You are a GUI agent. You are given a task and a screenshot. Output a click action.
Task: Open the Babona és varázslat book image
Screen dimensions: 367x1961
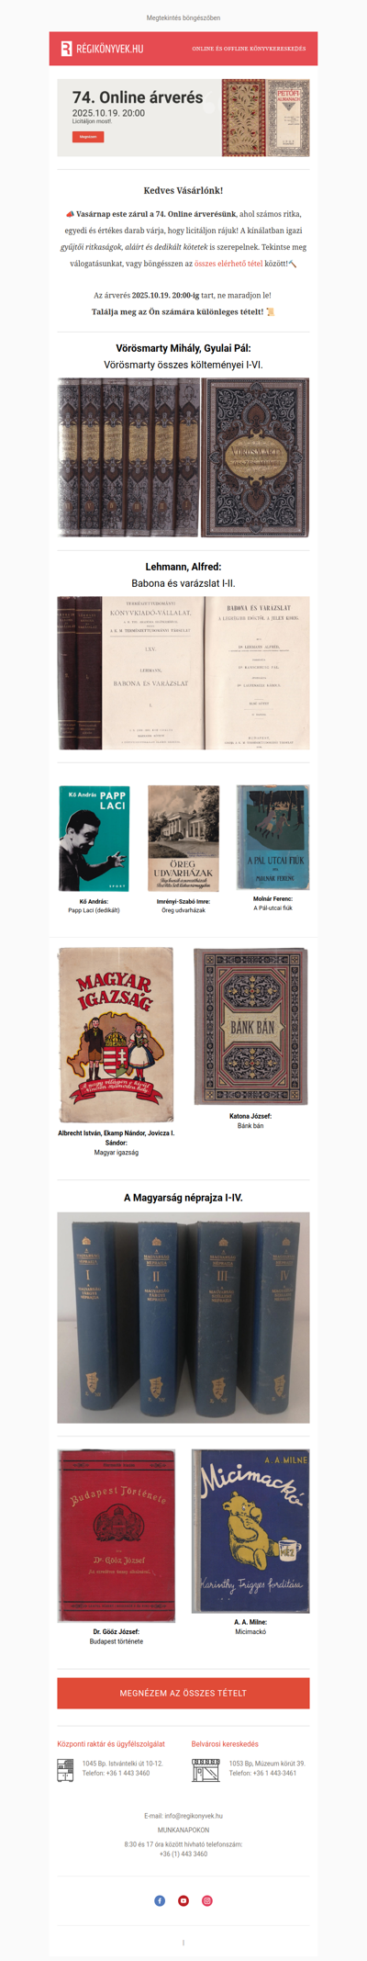tap(183, 673)
